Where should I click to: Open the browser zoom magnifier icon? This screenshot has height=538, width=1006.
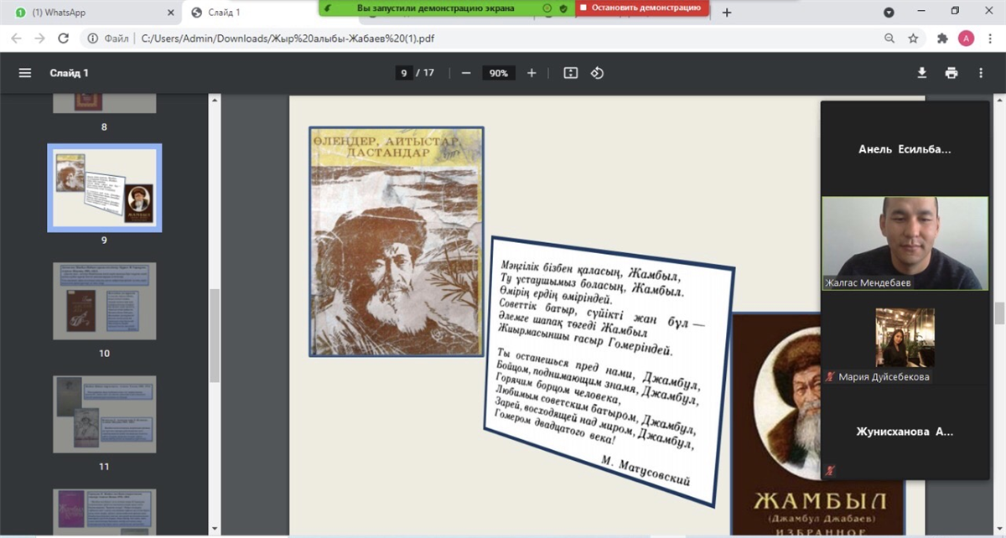[889, 39]
